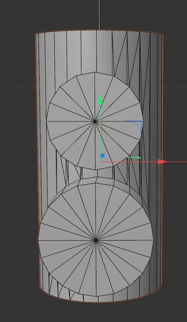The width and height of the screenshot is (187, 322).
Task: Click the green vertical axis line above the cylinder
Action: 99,14
